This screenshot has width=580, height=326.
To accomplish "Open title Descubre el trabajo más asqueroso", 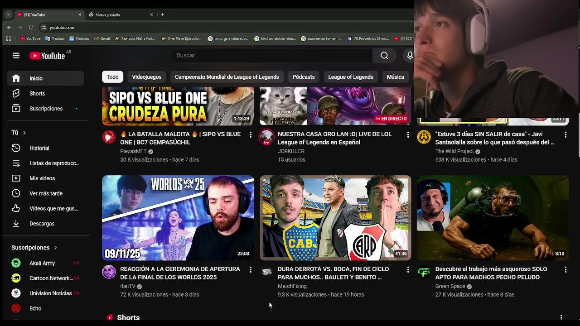I will pos(492,273).
